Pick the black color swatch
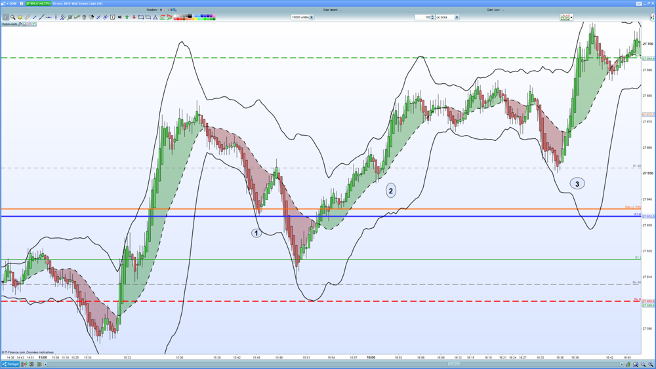The image size is (656, 369). point(190,16)
